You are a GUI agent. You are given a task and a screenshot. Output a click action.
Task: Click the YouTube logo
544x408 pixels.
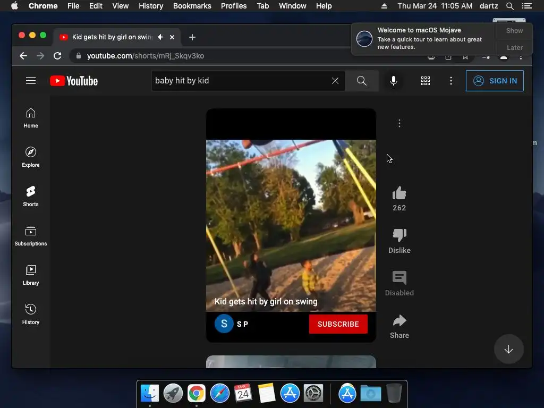[x=74, y=81]
